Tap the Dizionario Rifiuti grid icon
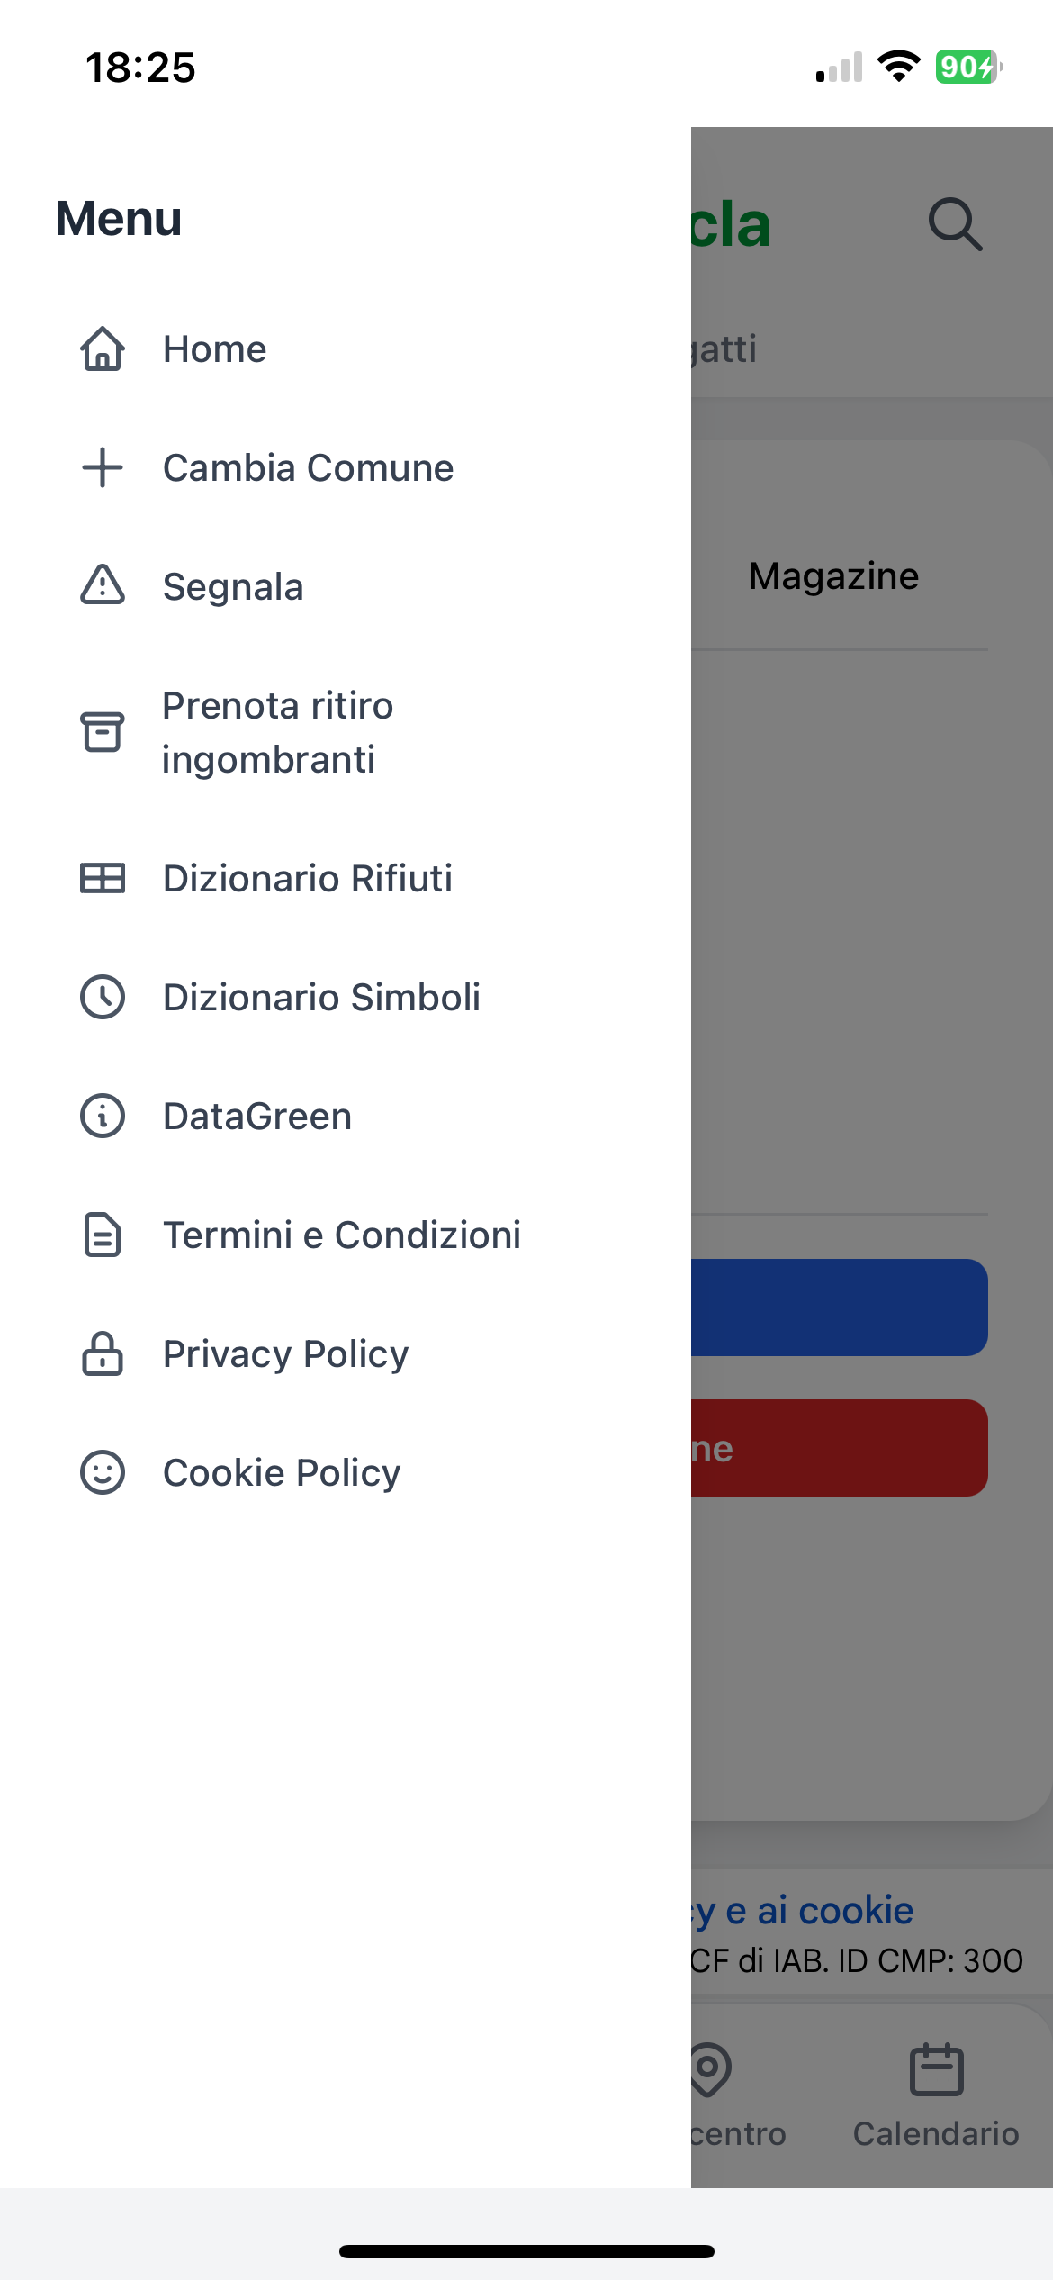The width and height of the screenshot is (1053, 2280). tap(103, 878)
